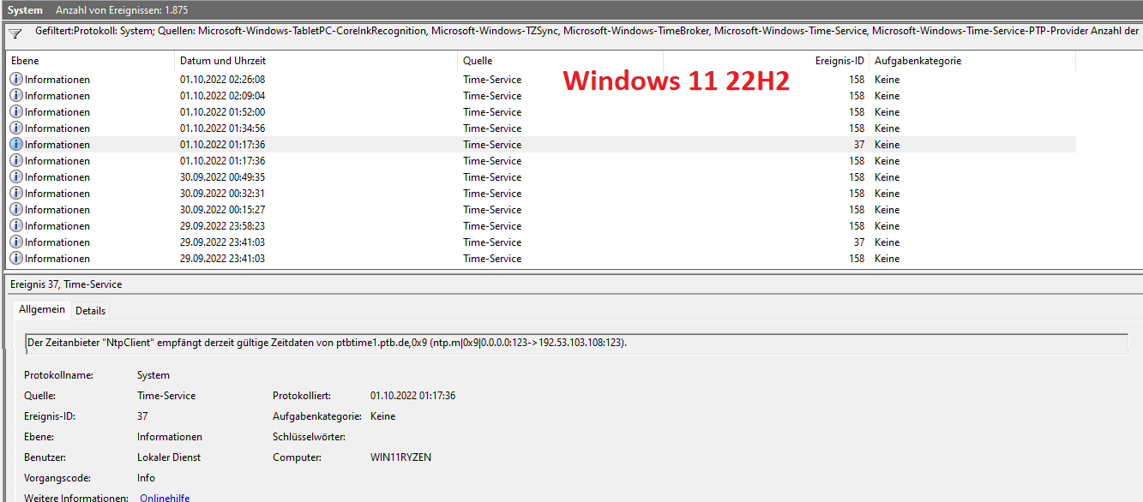Click the computer name WIN11RYZEN
The height and width of the screenshot is (502, 1143).
400,457
